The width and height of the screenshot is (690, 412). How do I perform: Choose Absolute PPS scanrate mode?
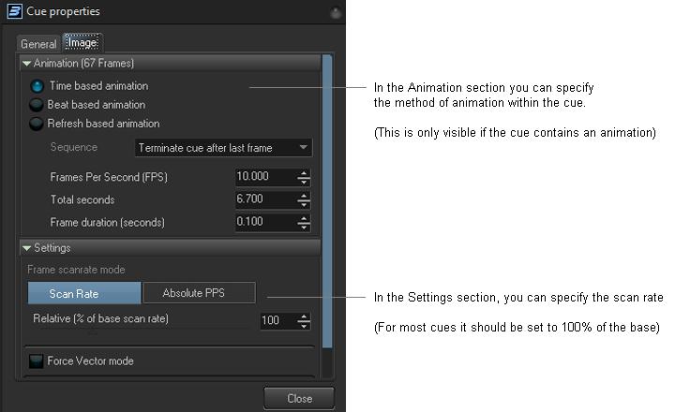point(198,294)
